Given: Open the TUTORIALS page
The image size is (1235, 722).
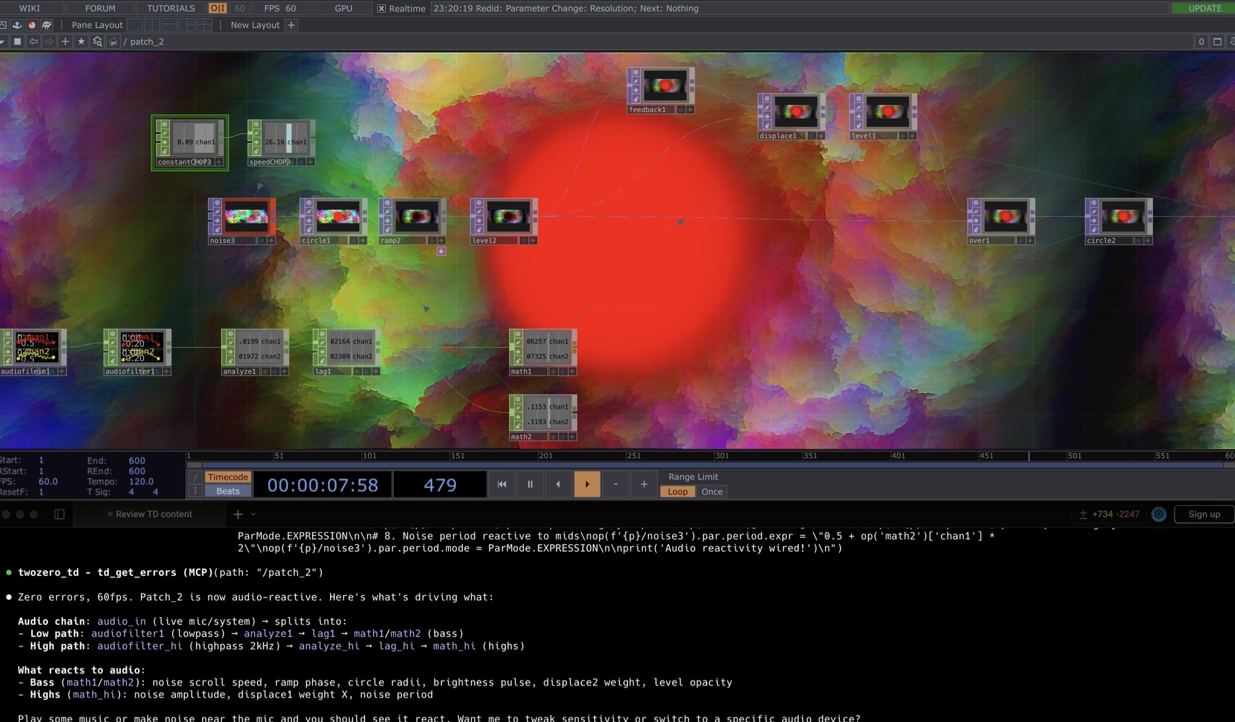Looking at the screenshot, I should click(170, 8).
